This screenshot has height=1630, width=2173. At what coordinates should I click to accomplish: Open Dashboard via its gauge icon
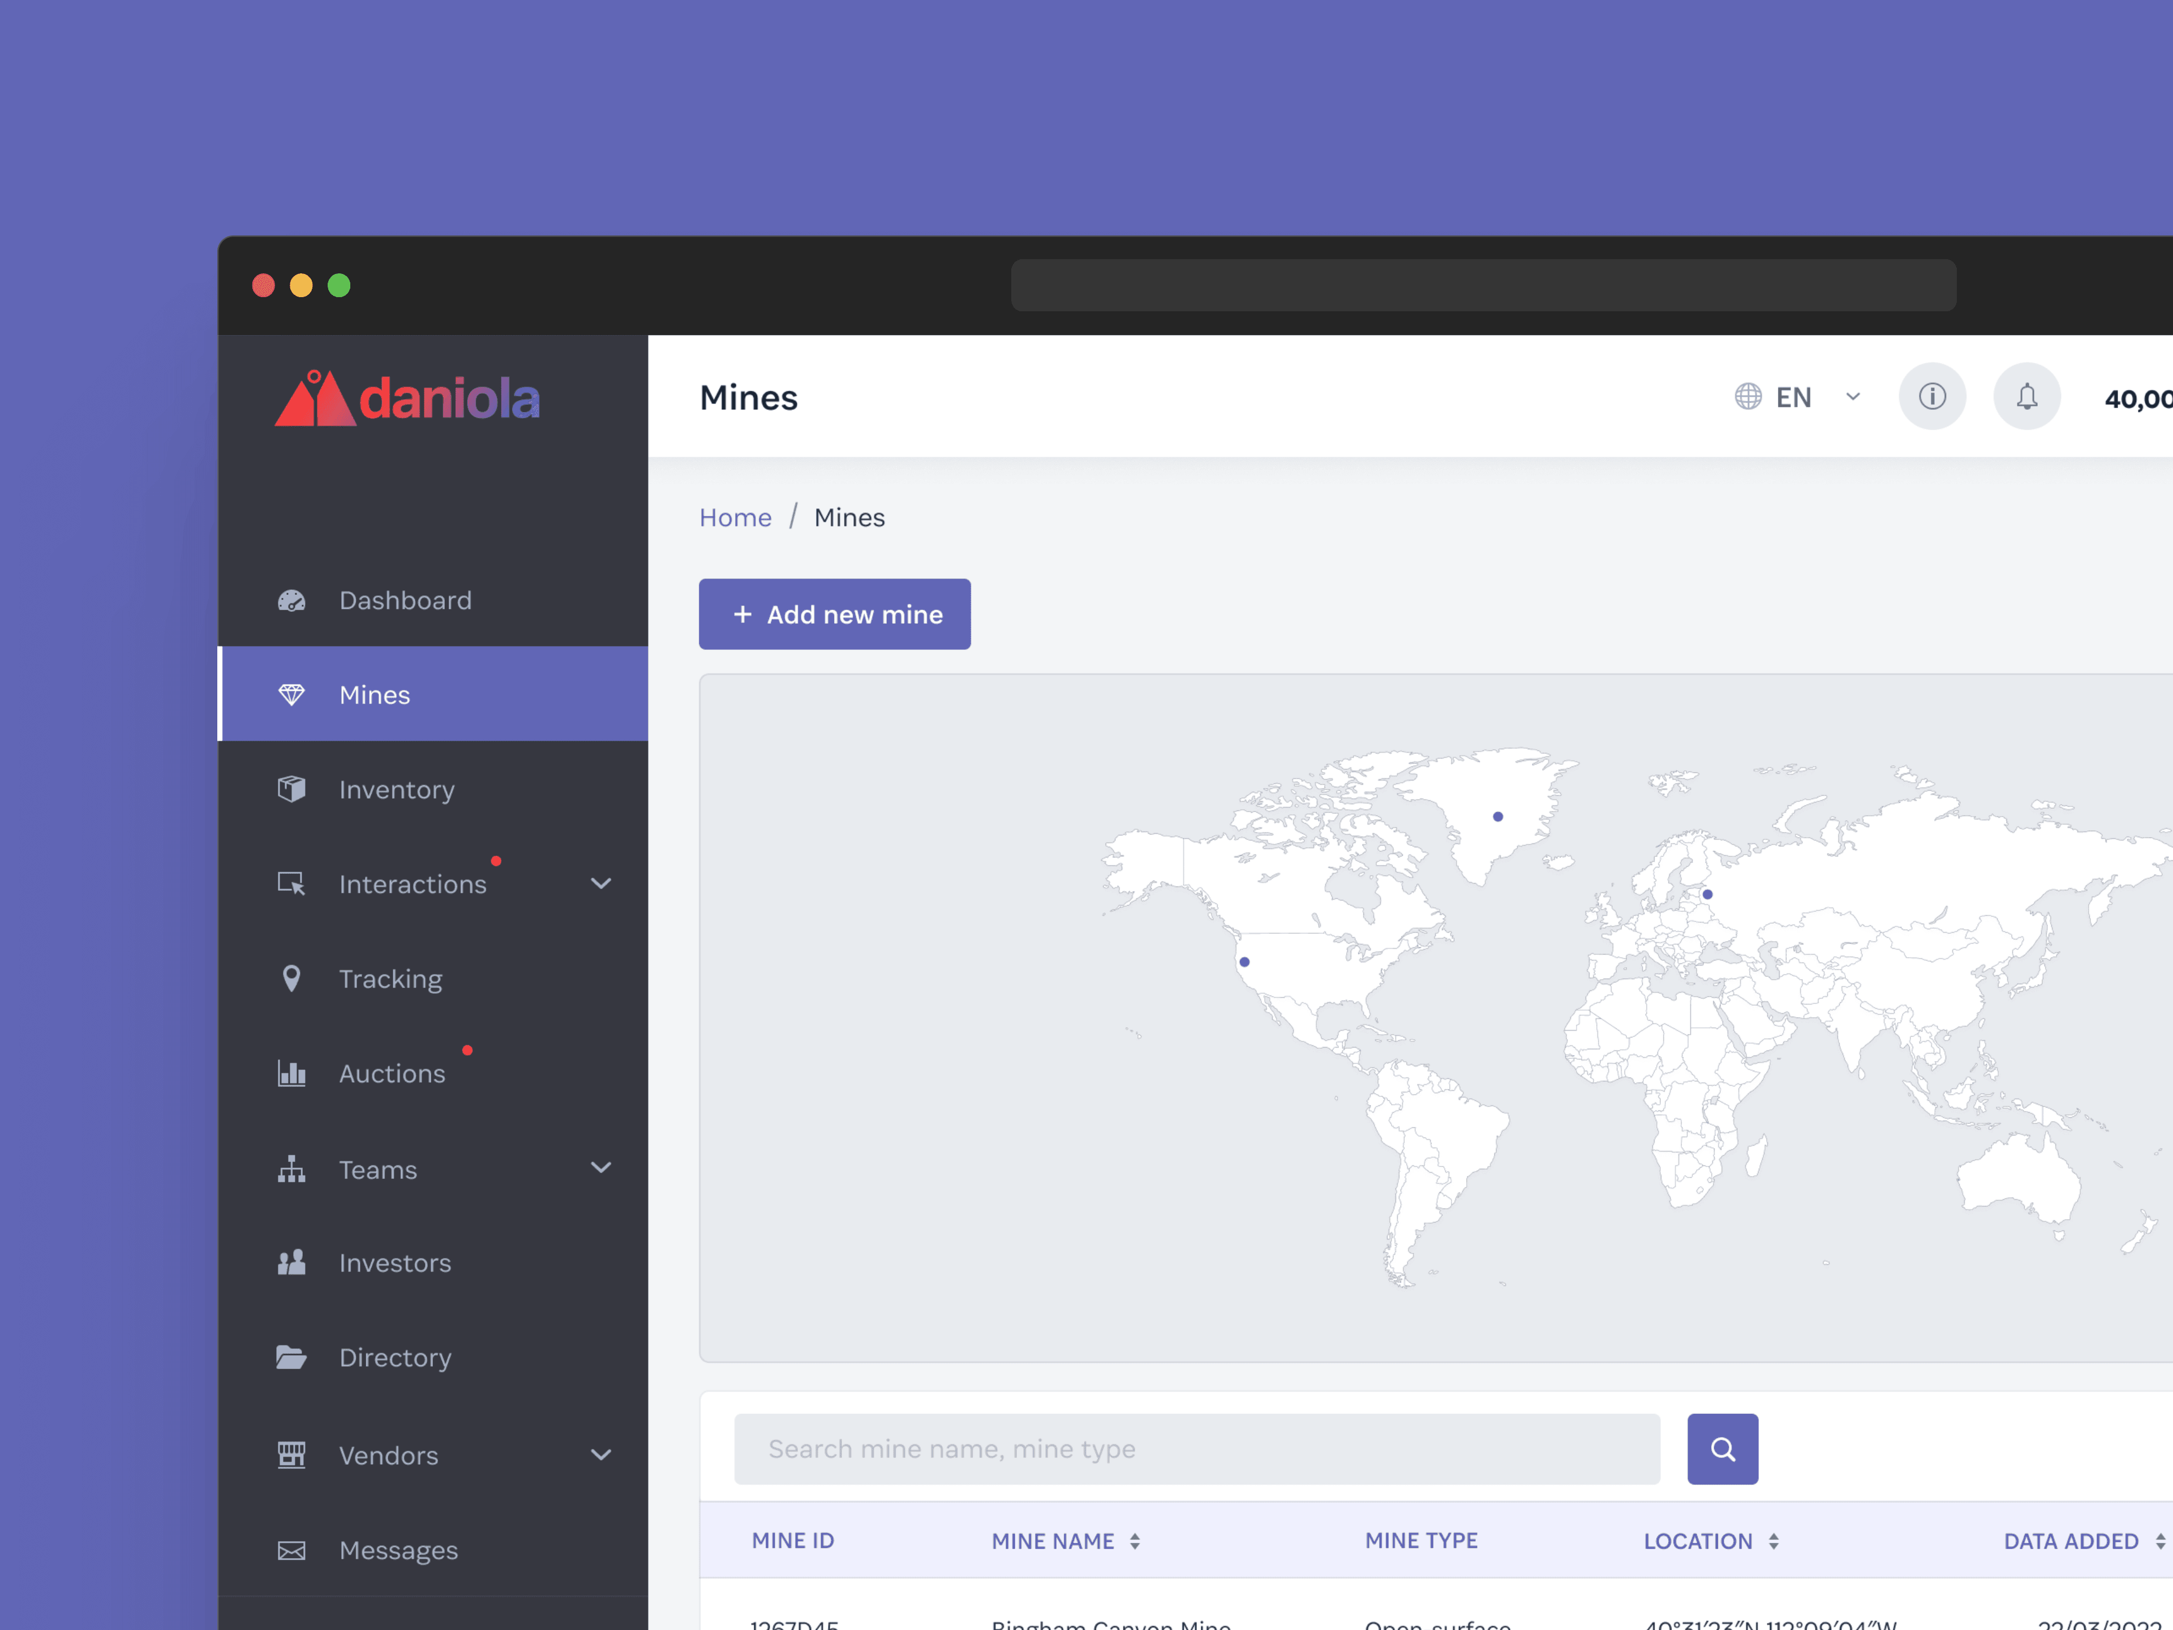(x=292, y=600)
